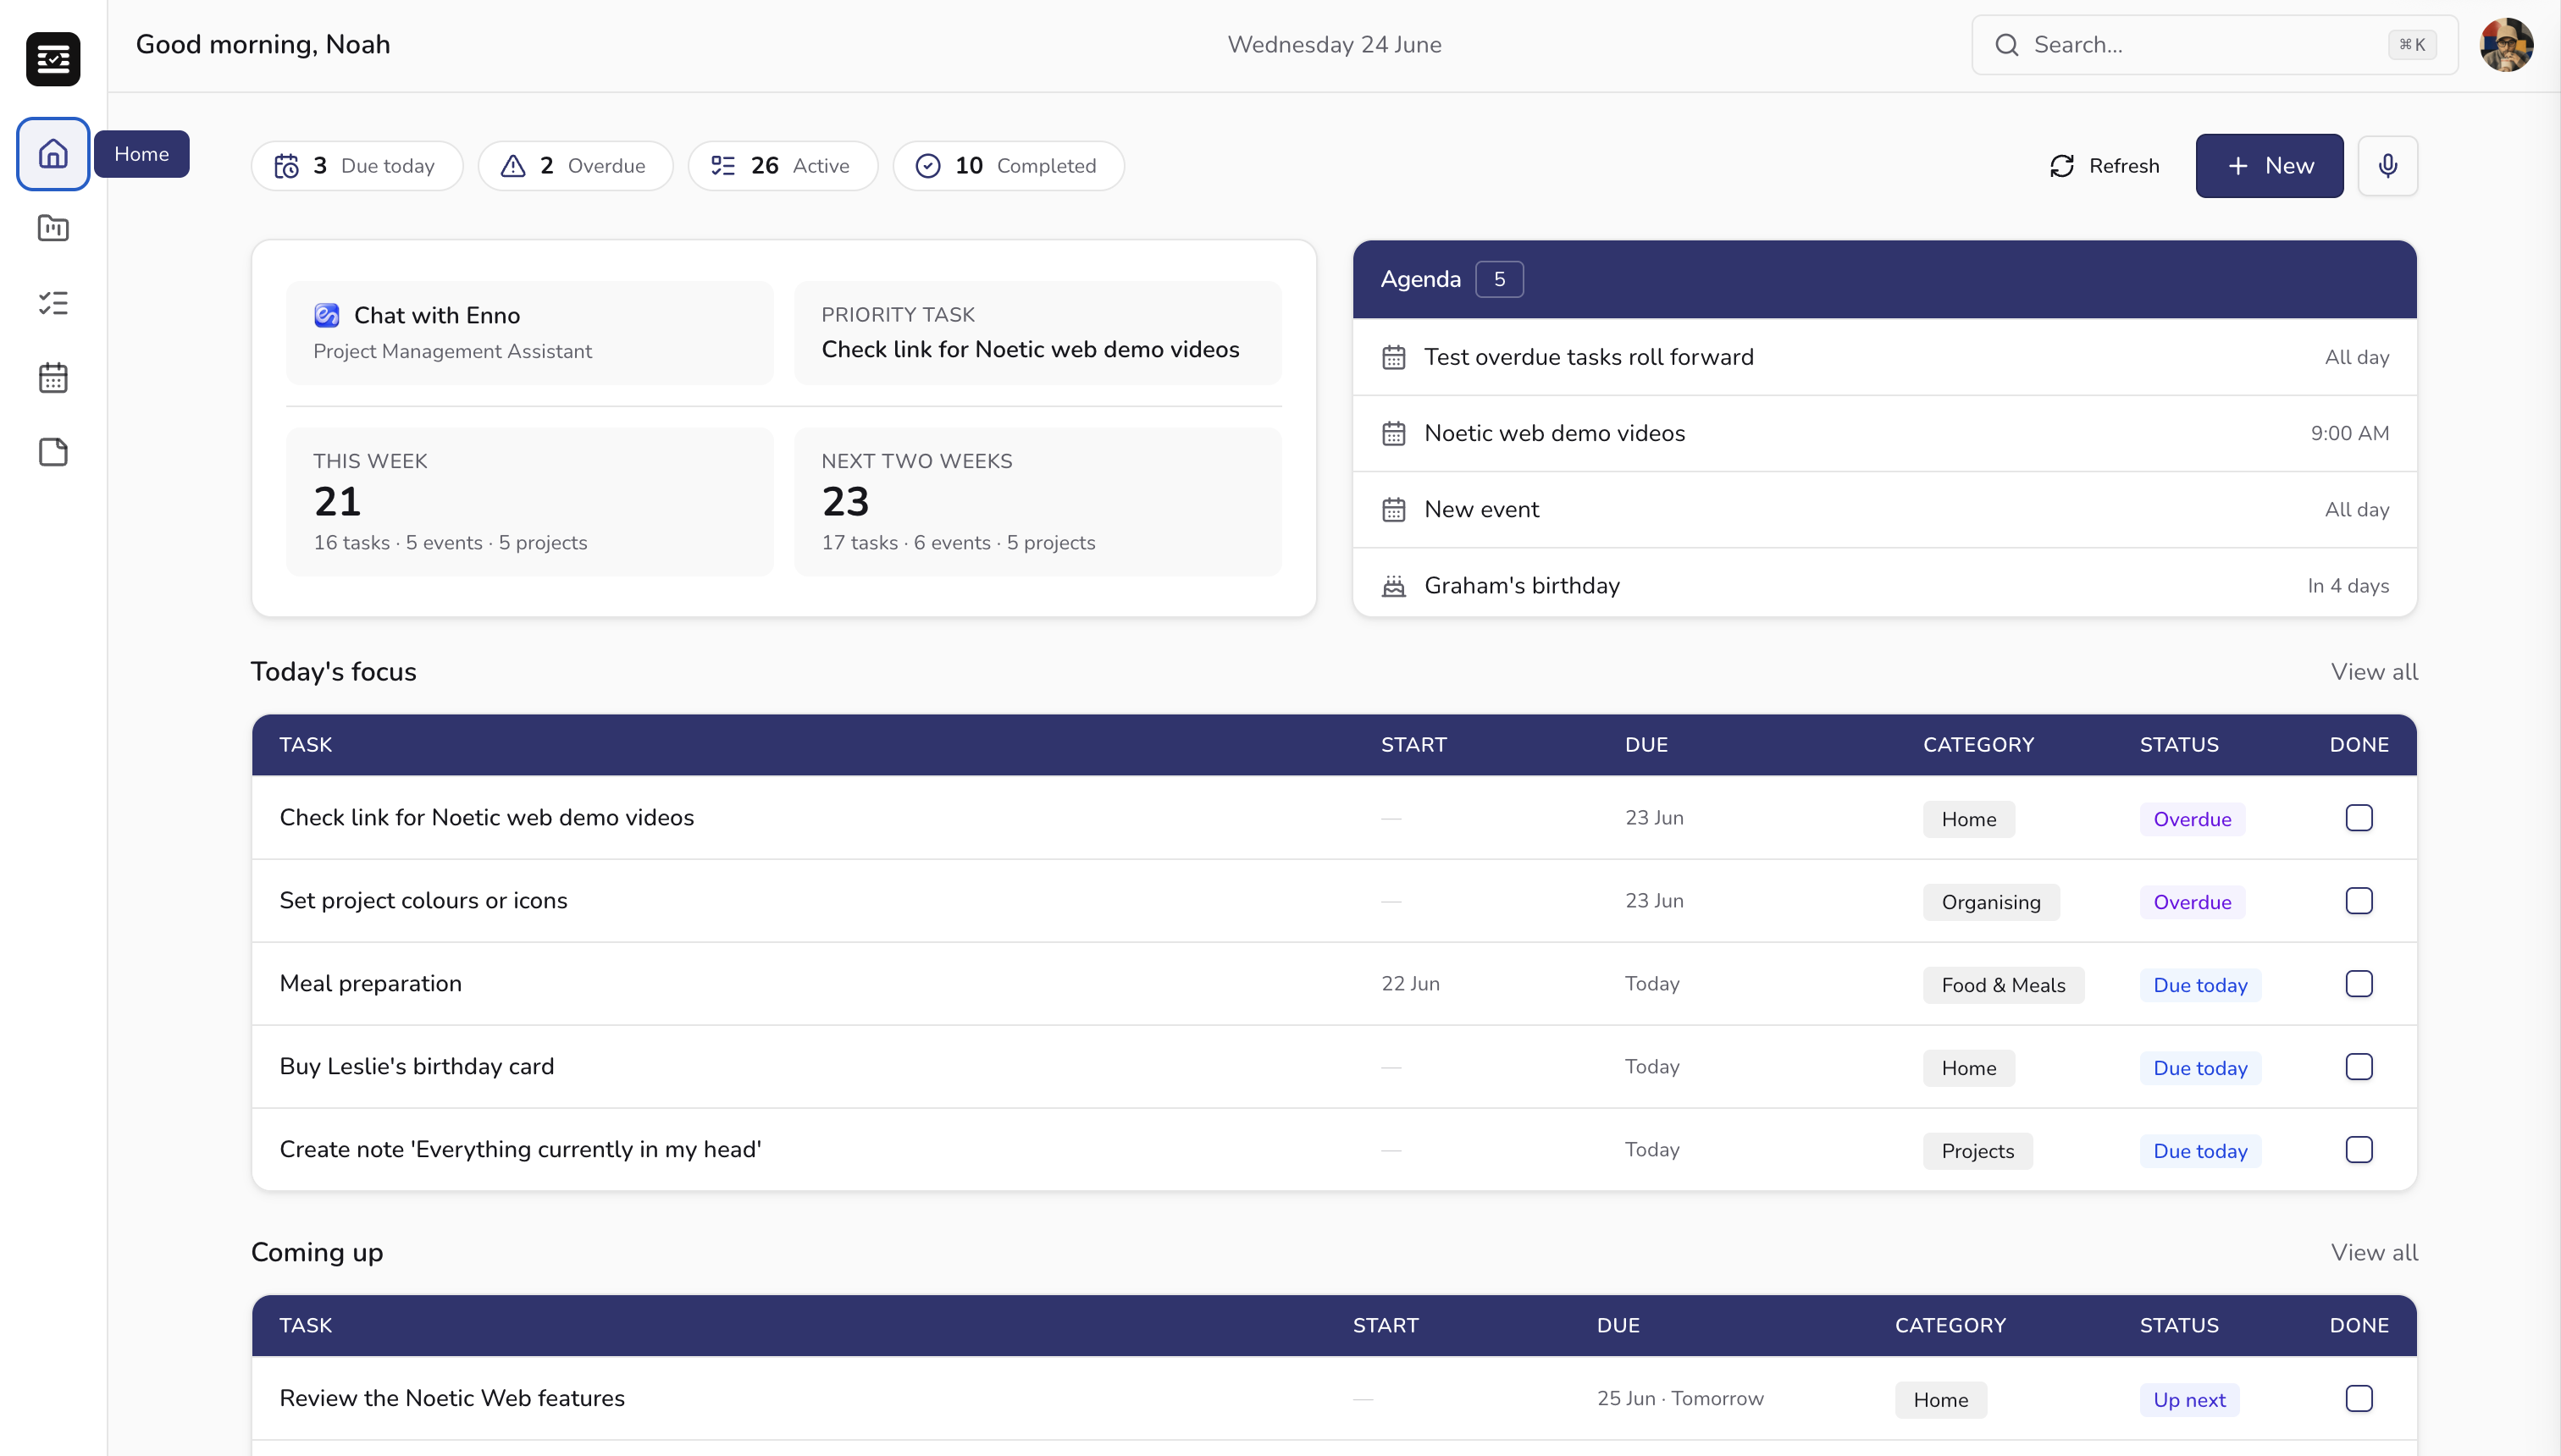The height and width of the screenshot is (1456, 2561).
Task: Click the Due today calendar-clock icon
Action: coord(287,166)
